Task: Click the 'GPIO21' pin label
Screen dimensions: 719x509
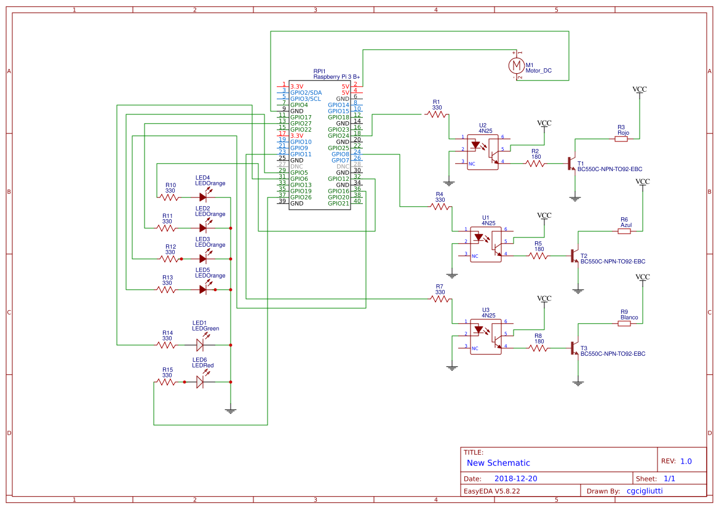Action: (x=338, y=203)
